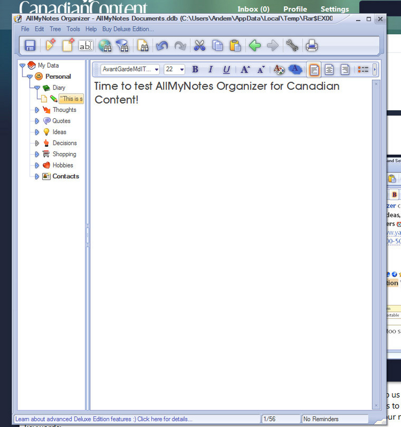Image resolution: width=401 pixels, height=427 pixels.
Task: Undo the last action
Action: click(162, 46)
